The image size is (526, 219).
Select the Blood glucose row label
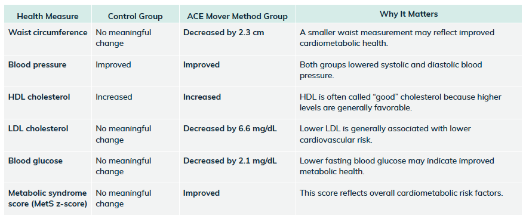click(35, 161)
